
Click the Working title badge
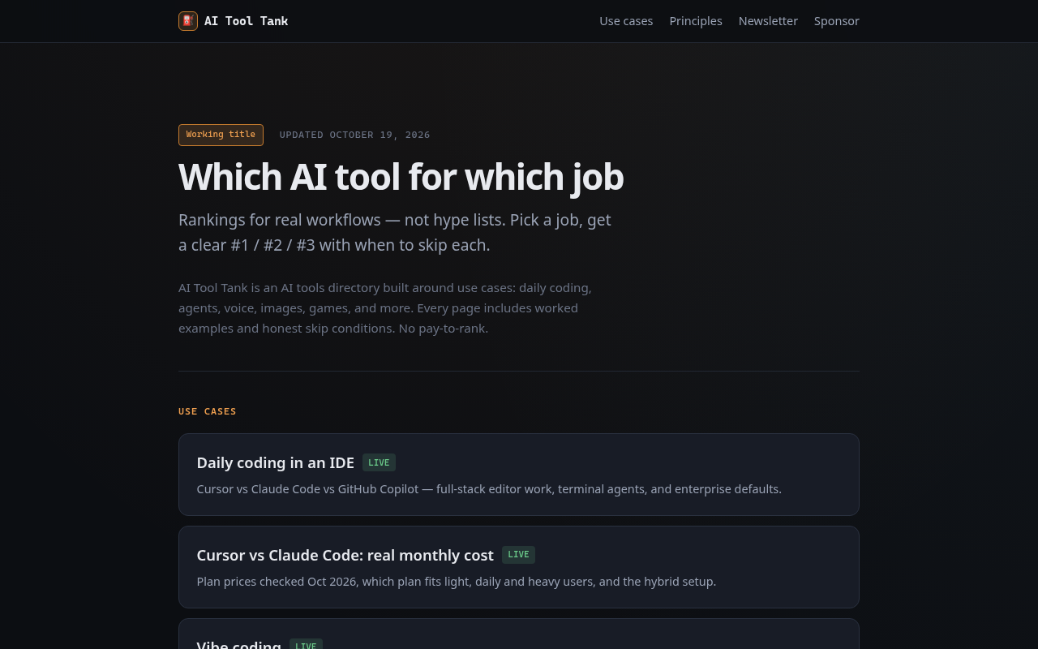221,135
